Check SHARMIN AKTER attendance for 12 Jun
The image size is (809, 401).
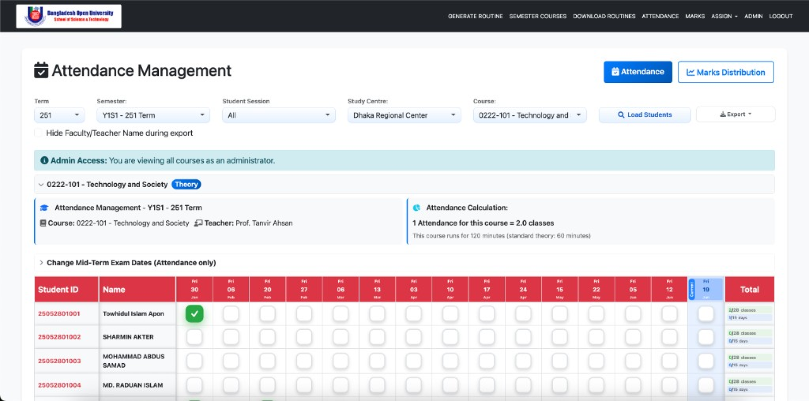(x=669, y=337)
